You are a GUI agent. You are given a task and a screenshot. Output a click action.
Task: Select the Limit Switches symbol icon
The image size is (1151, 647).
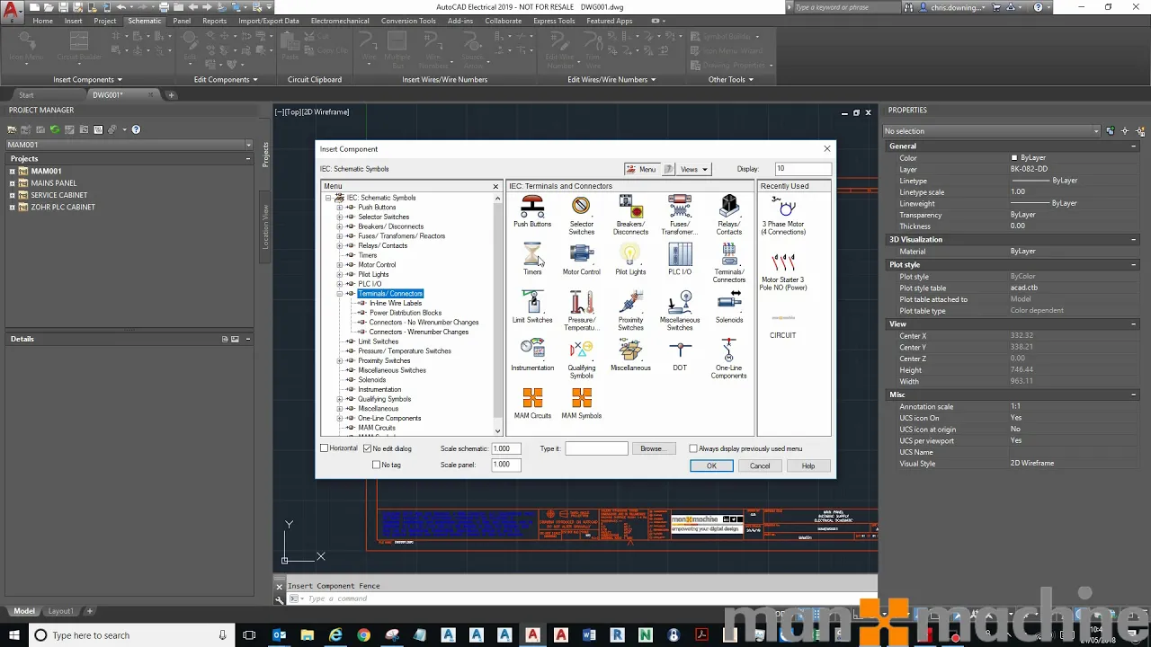point(532,302)
